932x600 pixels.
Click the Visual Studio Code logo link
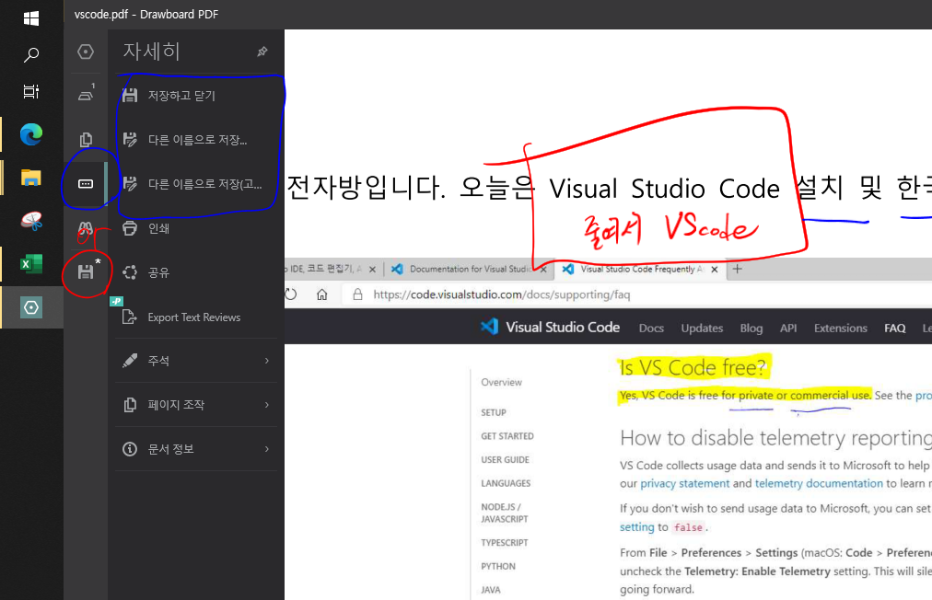(x=550, y=327)
